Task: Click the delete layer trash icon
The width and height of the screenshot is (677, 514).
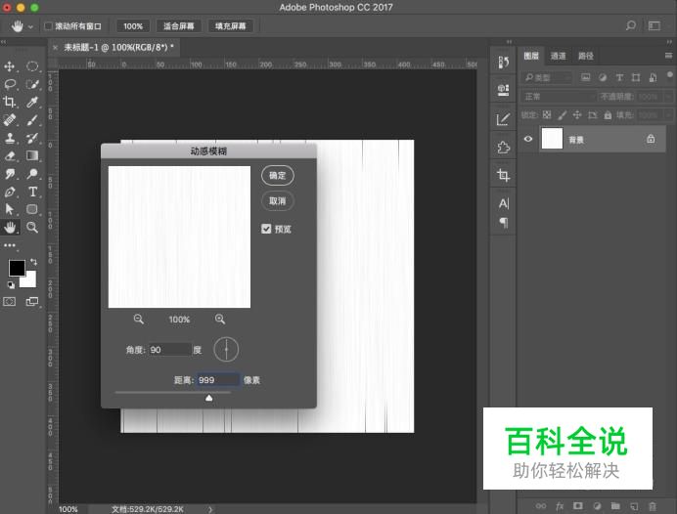Action: [x=653, y=506]
